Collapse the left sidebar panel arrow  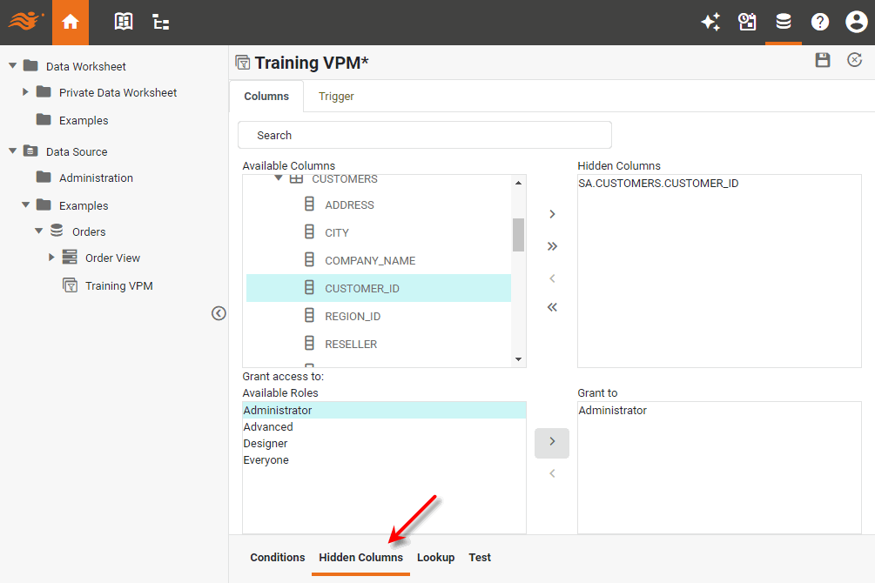click(x=219, y=313)
